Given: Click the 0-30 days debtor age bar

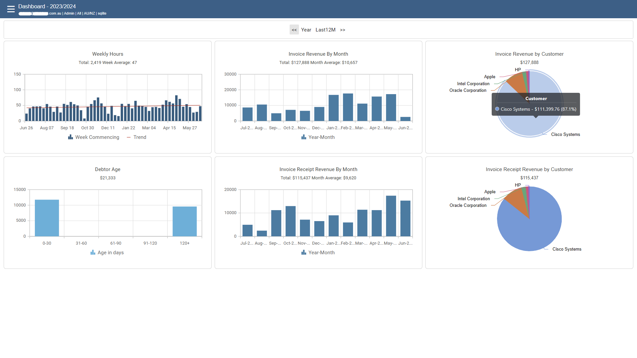Looking at the screenshot, I should point(47,218).
